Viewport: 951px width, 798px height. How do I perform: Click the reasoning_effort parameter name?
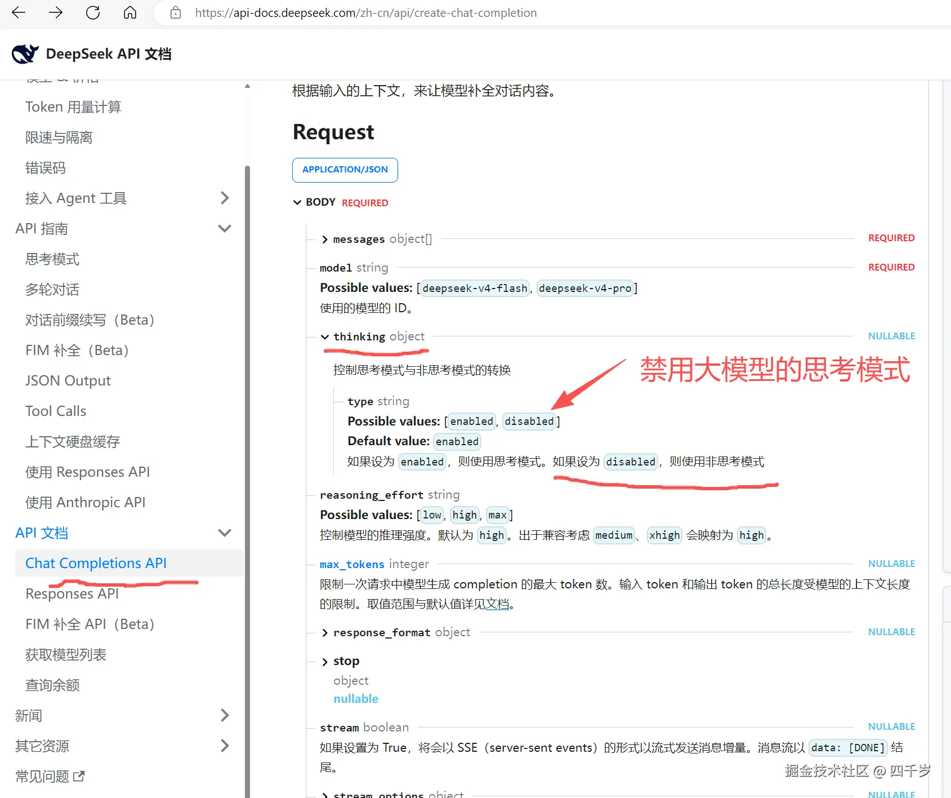pyautogui.click(x=372, y=495)
